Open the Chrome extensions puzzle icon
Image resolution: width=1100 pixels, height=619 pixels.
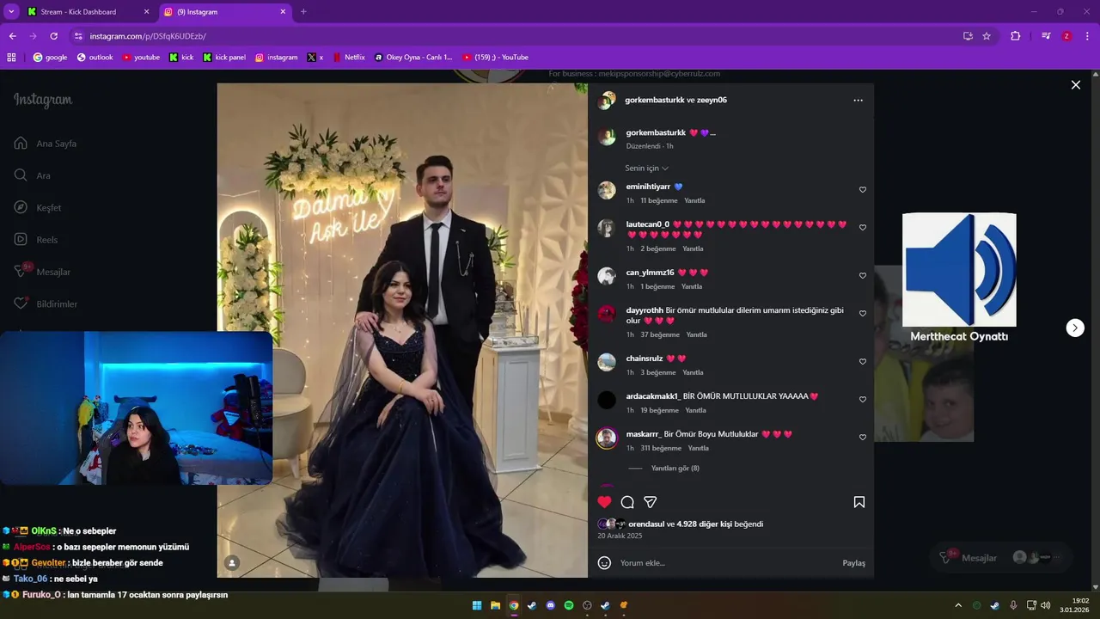point(1015,36)
